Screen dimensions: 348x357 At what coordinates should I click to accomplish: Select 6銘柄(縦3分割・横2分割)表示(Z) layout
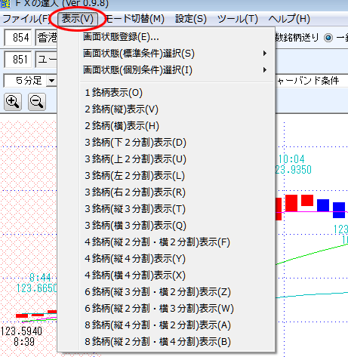(165, 292)
